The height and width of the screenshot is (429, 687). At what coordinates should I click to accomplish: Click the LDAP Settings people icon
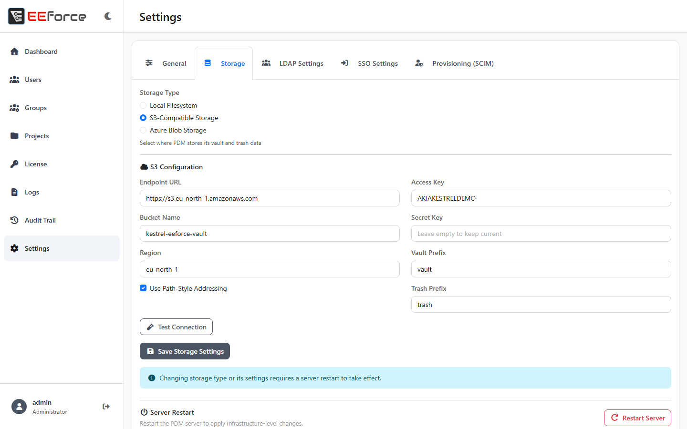tap(266, 63)
